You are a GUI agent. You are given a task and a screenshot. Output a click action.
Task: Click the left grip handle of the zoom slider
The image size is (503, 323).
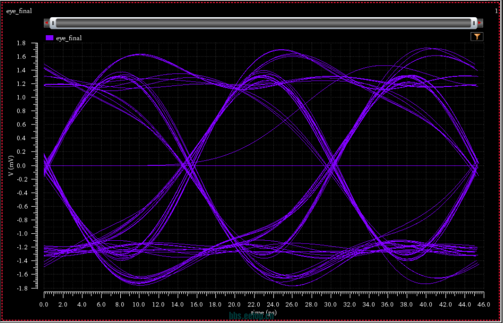(53, 23)
